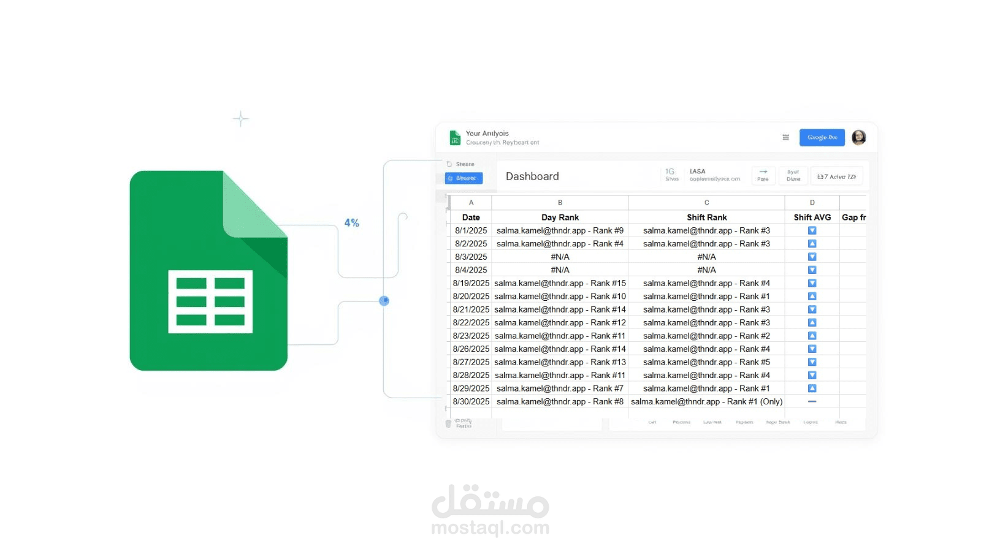Click Shift Rank cell ending "Rank #2"
Image resolution: width=981 pixels, height=549 pixels.
706,336
